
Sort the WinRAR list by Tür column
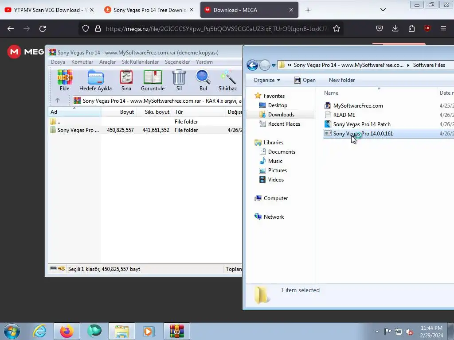point(198,112)
